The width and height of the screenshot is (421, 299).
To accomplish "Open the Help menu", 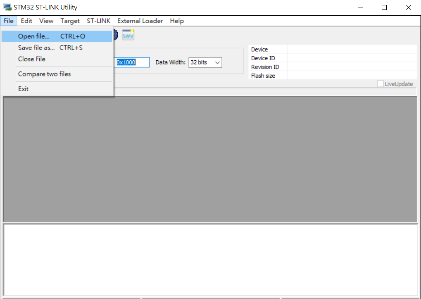I will [x=177, y=21].
